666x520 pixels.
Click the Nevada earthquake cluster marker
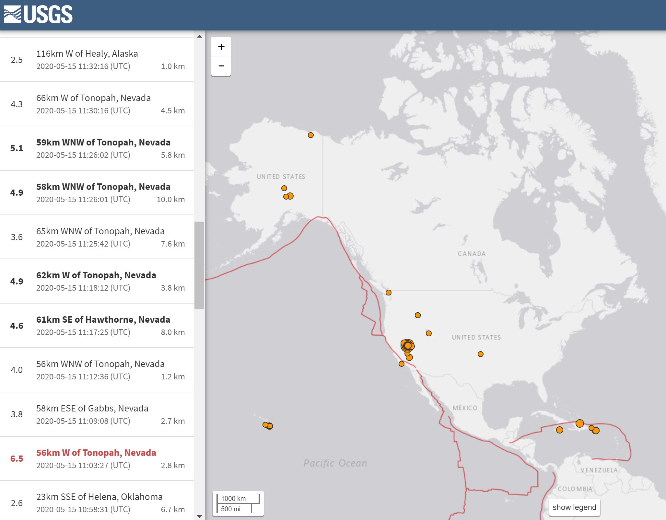pyautogui.click(x=408, y=346)
